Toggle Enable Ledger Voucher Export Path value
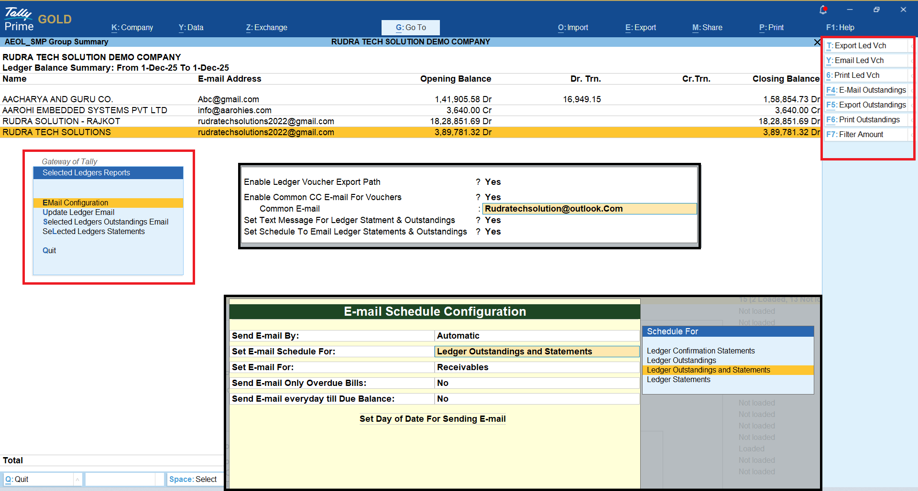The image size is (918, 491). pyautogui.click(x=492, y=182)
